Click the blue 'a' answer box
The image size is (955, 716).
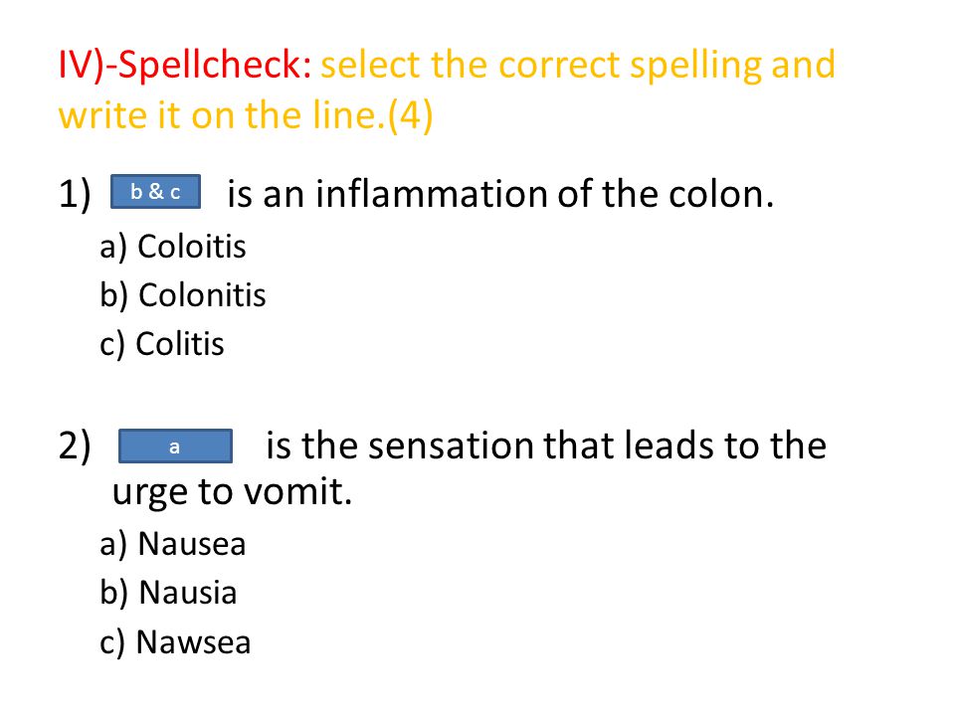pos(175,447)
